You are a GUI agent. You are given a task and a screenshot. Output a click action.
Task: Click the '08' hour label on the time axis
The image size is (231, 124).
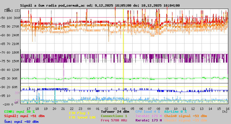pos(158,109)
